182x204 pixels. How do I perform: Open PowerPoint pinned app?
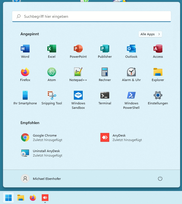coord(78,51)
